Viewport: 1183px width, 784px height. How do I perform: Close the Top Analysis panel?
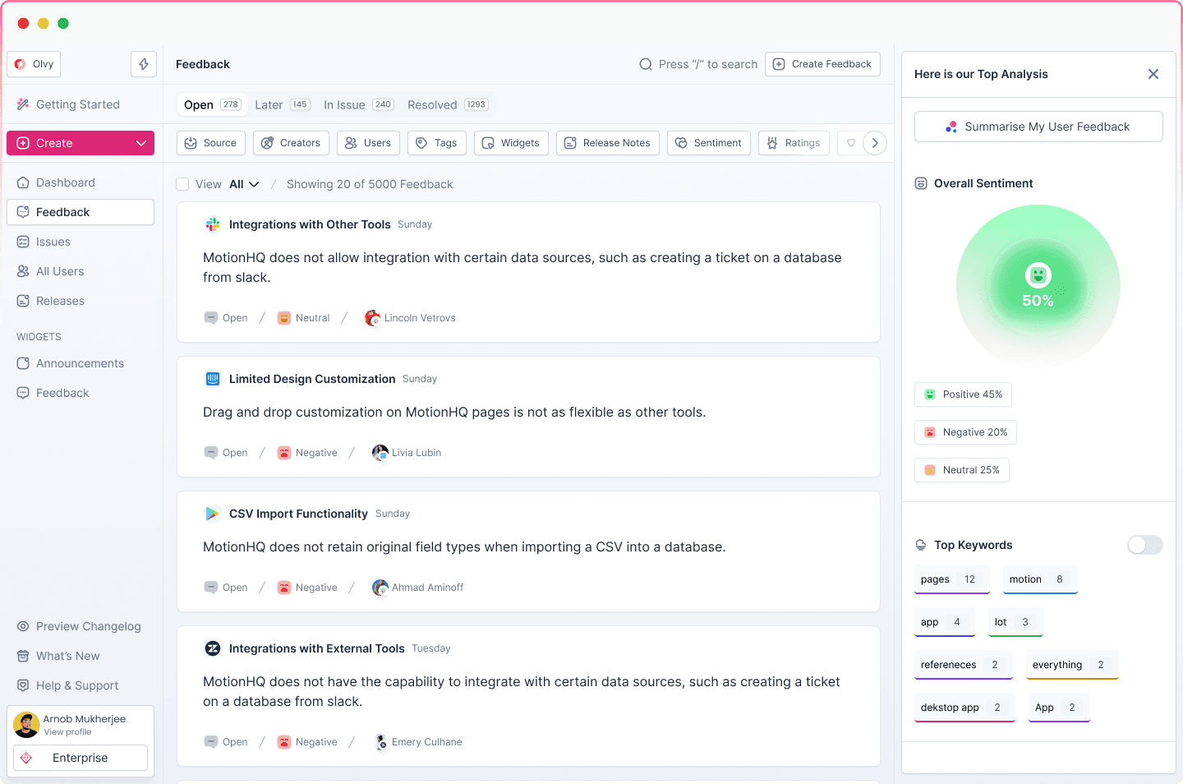(1153, 74)
